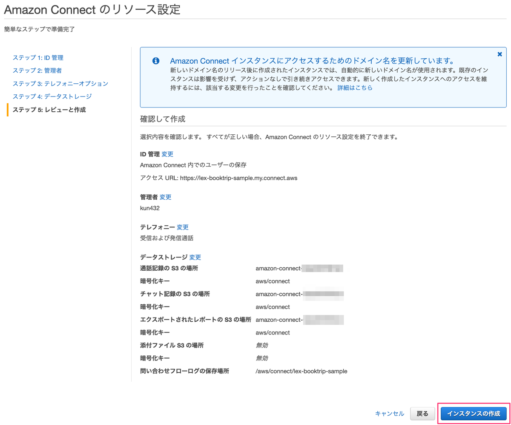The height and width of the screenshot is (425, 511).
Task: Click the notice heading about domain name update
Action: click(312, 60)
